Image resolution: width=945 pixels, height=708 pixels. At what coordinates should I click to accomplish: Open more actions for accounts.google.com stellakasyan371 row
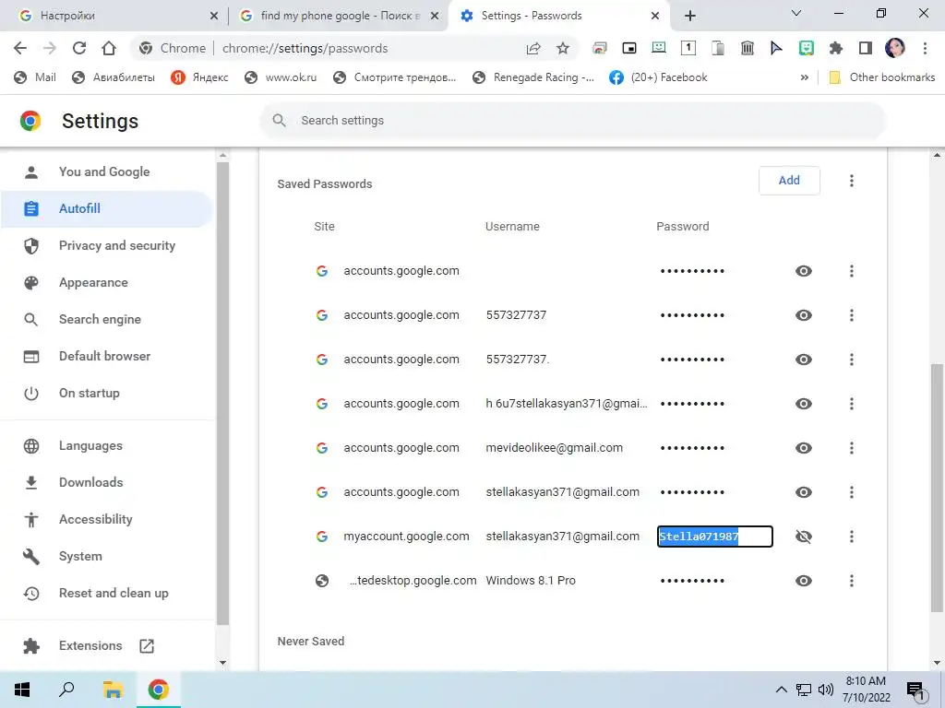click(x=852, y=492)
